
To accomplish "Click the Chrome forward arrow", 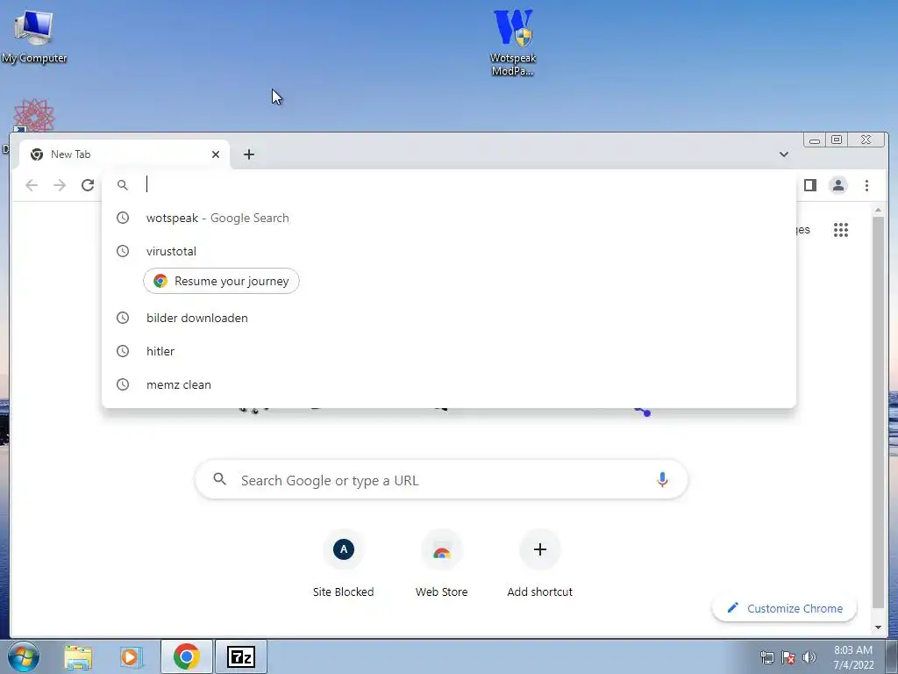I will (60, 185).
